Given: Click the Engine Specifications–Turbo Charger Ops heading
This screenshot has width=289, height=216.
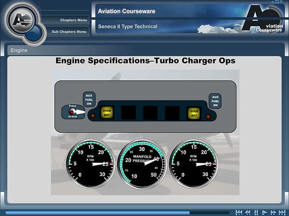Looking at the screenshot, I should point(145,60).
